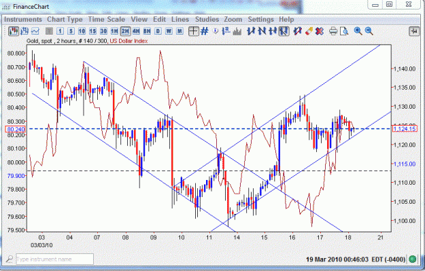The image size is (425, 271).
Task: Open the Help menu
Action: [286, 20]
